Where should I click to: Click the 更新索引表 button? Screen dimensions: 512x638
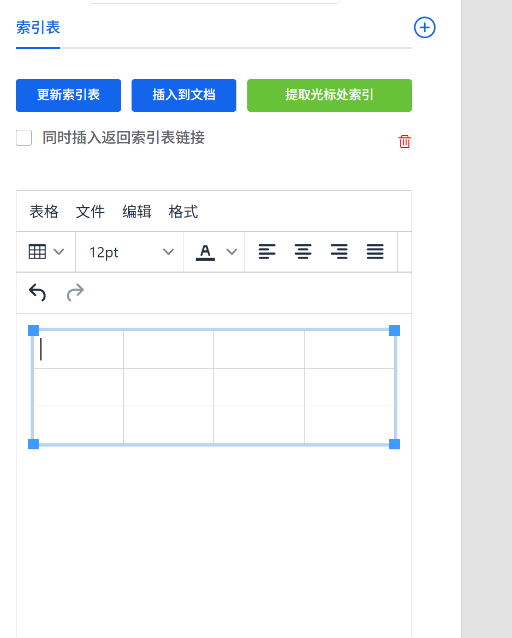68,95
